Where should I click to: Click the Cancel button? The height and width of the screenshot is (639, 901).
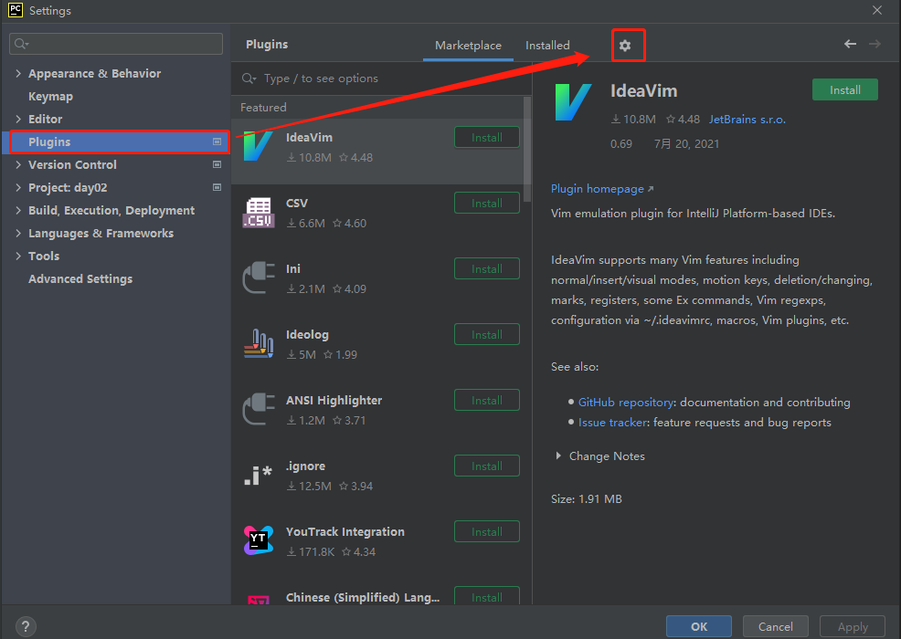(775, 626)
